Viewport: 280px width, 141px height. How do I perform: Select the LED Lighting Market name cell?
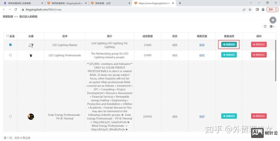click(x=65, y=45)
